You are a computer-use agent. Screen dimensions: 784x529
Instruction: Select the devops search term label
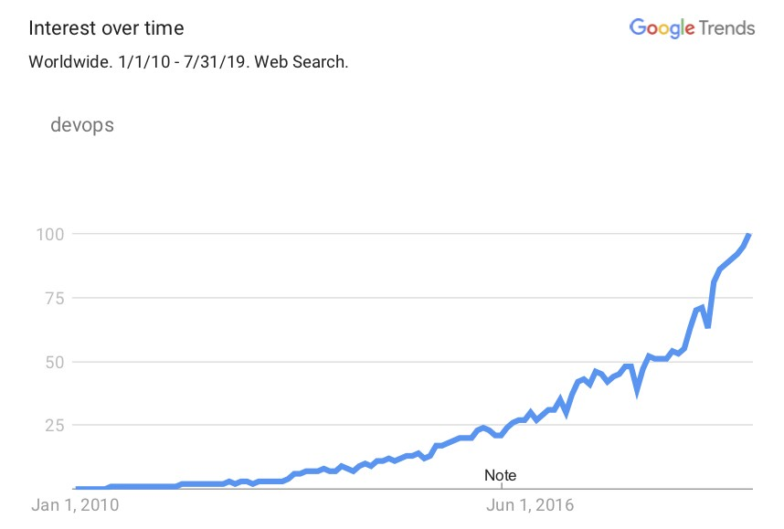[x=82, y=125]
